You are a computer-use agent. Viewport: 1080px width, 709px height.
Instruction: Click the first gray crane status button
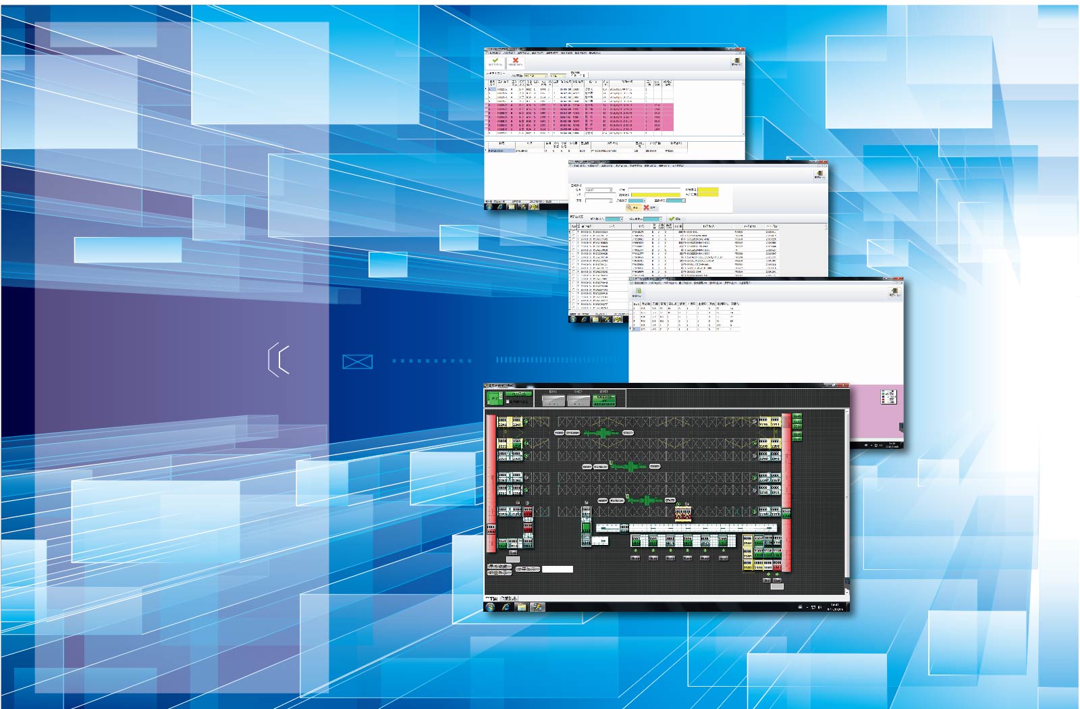click(x=553, y=400)
